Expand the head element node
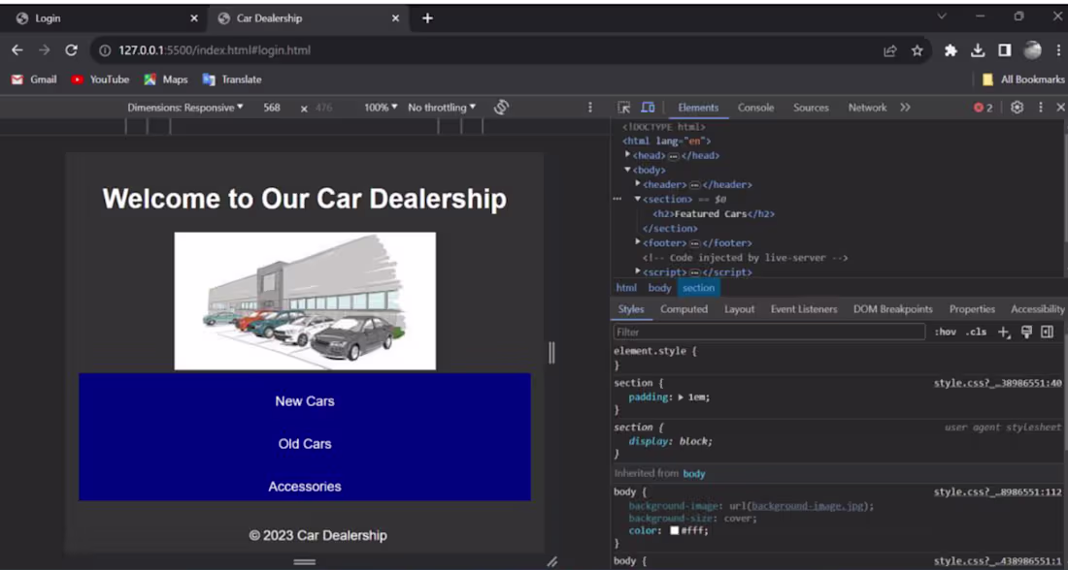Image resolution: width=1068 pixels, height=570 pixels. [627, 155]
